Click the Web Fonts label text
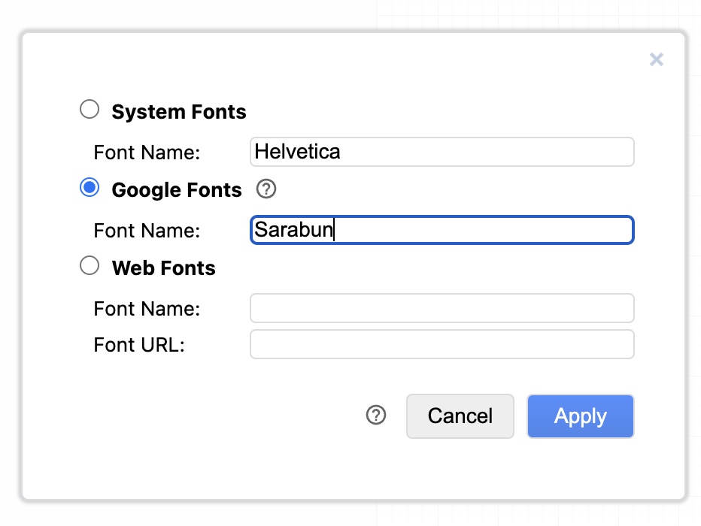 (x=164, y=268)
